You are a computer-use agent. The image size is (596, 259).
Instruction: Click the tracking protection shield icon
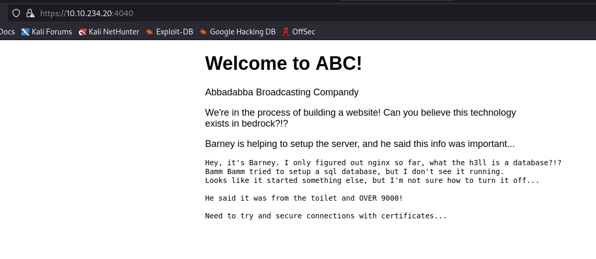[x=16, y=13]
